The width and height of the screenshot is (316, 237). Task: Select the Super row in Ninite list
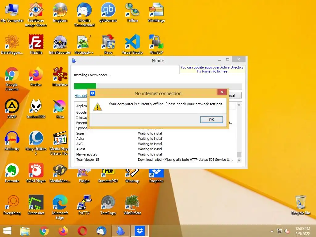click(155, 133)
